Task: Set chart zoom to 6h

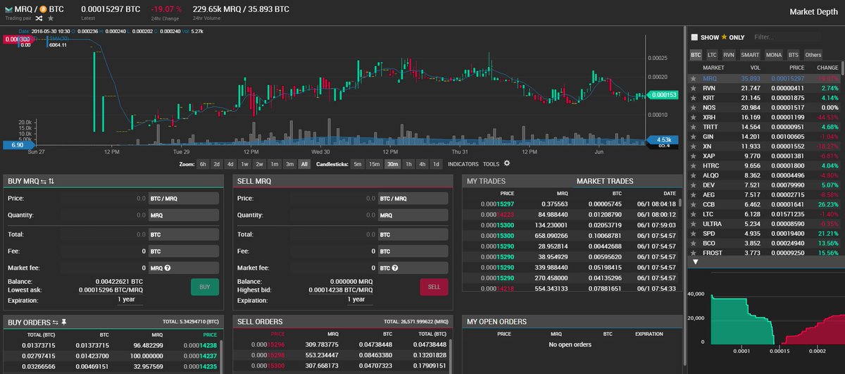Action: tap(203, 163)
